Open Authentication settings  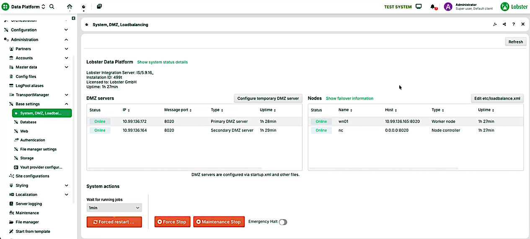coord(33,140)
